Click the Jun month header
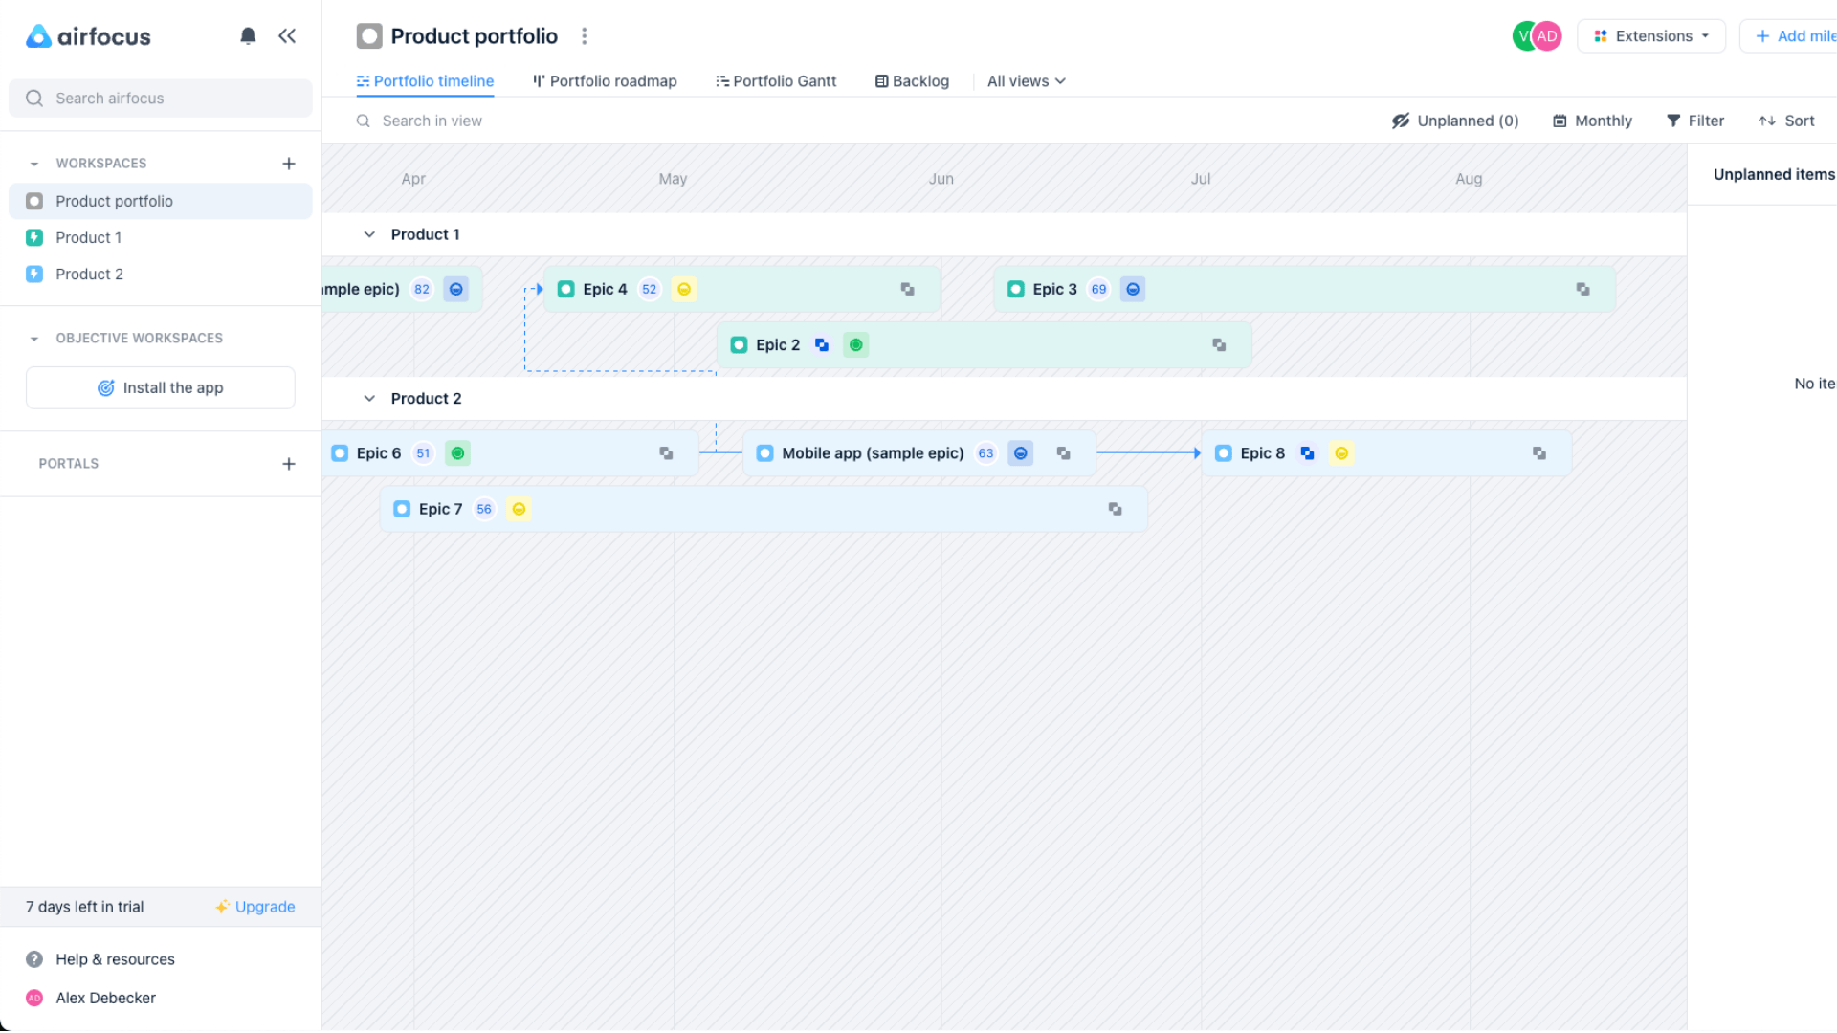Viewport: 1837px width, 1033px height. [941, 179]
